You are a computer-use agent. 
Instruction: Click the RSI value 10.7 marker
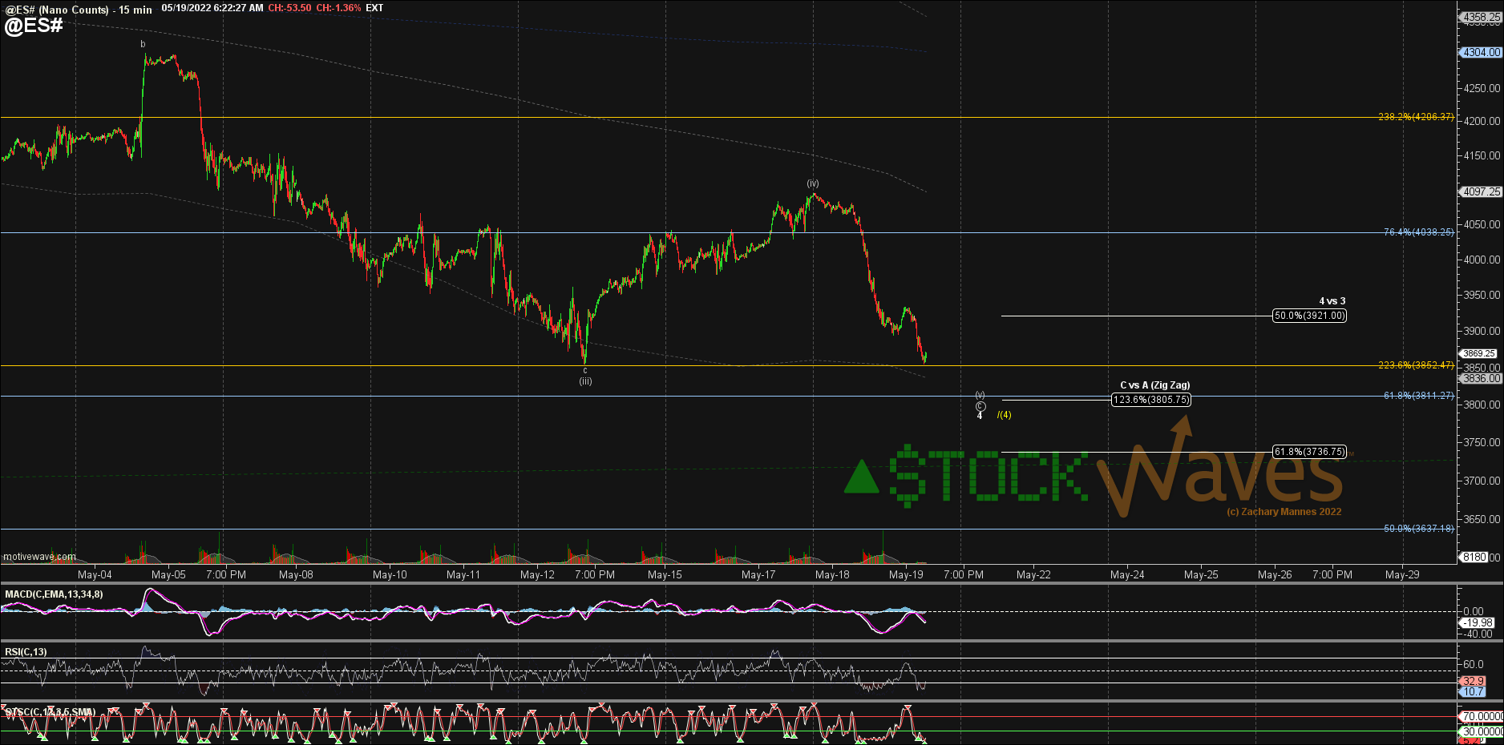pos(1473,691)
